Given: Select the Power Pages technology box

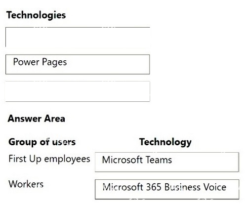Looking at the screenshot, I should tap(78, 64).
